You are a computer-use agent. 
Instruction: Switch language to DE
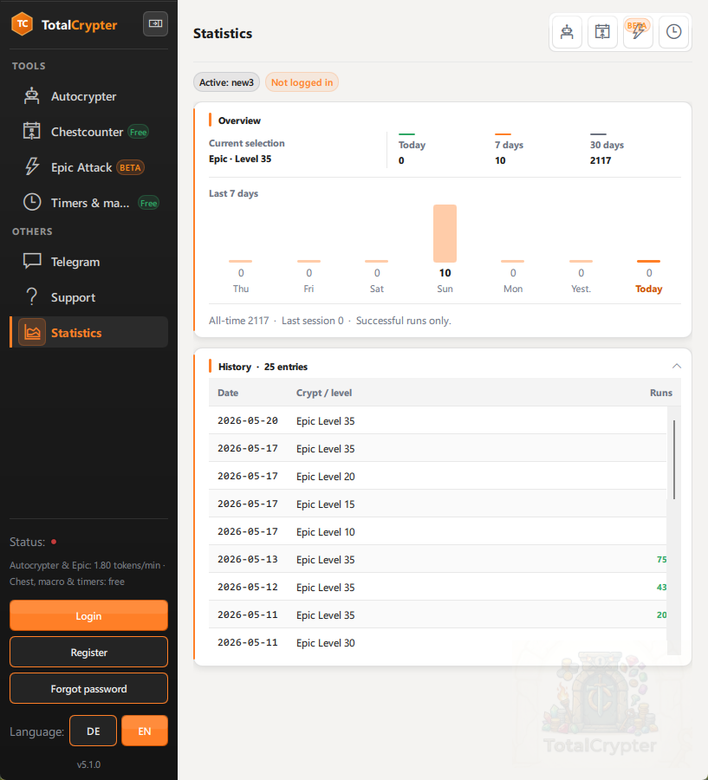[93, 731]
